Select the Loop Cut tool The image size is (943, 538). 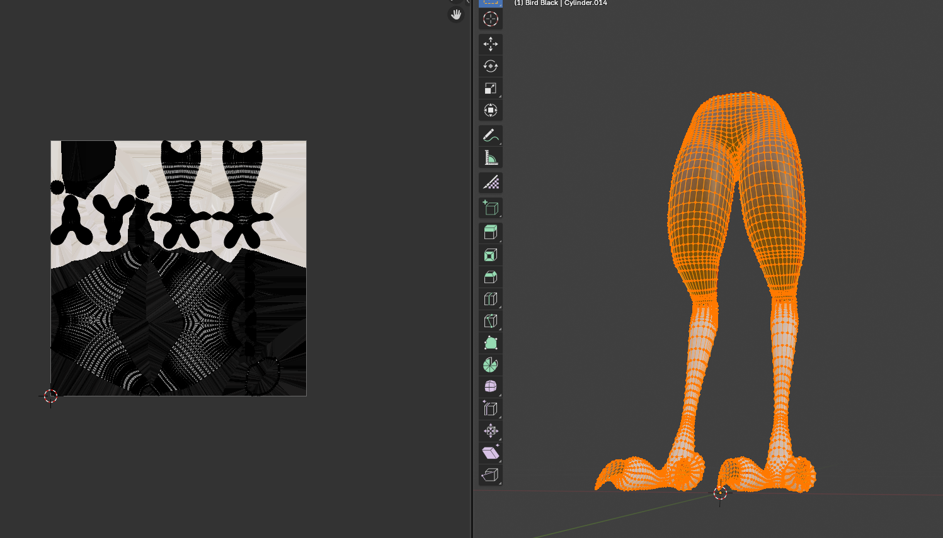(491, 299)
